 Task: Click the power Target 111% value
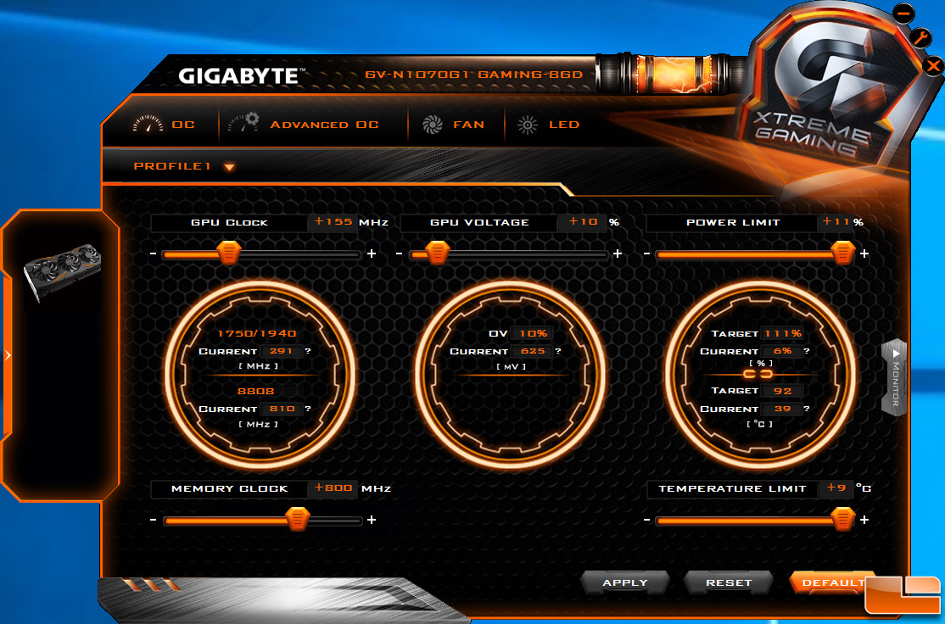click(783, 334)
